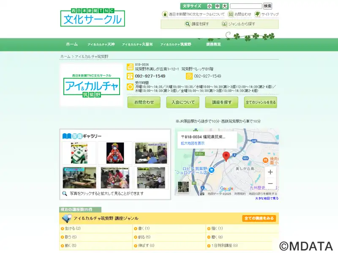Click the signpost icon beside サイトマップ
Image resolution: width=338 pixels, height=253 pixels.
[257, 14]
